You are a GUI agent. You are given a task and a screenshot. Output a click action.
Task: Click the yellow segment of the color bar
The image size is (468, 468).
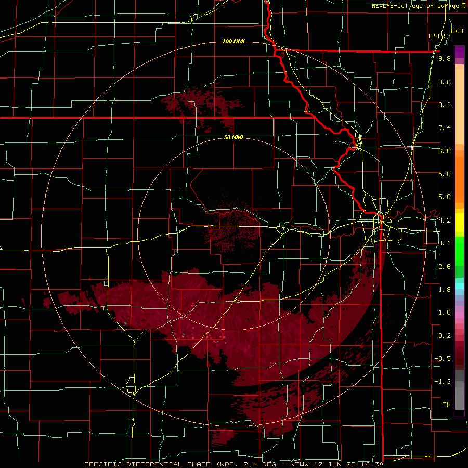[x=459, y=223]
